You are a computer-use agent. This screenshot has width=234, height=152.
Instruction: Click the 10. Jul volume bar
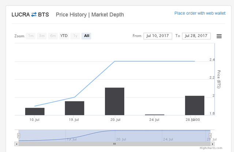point(35,111)
